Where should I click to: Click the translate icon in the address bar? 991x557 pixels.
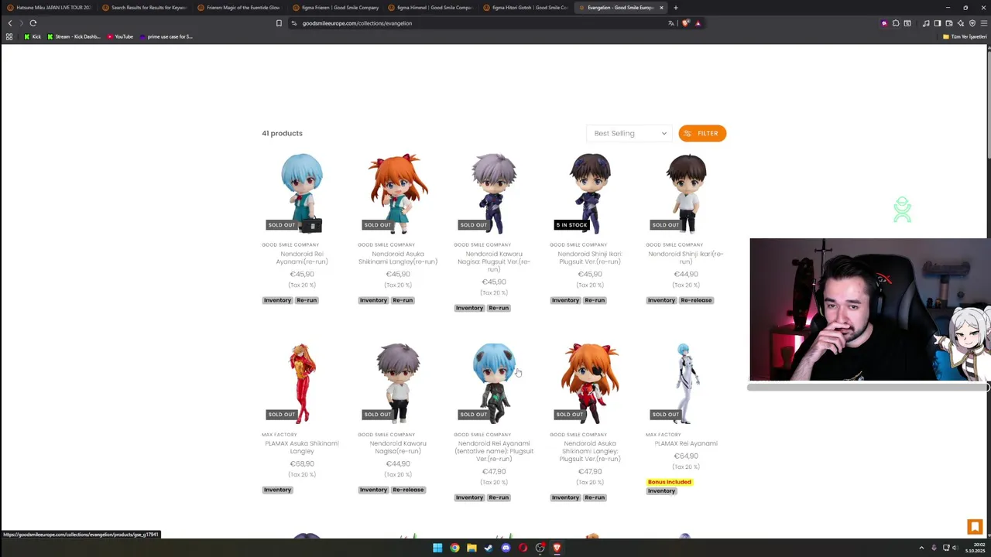point(671,23)
